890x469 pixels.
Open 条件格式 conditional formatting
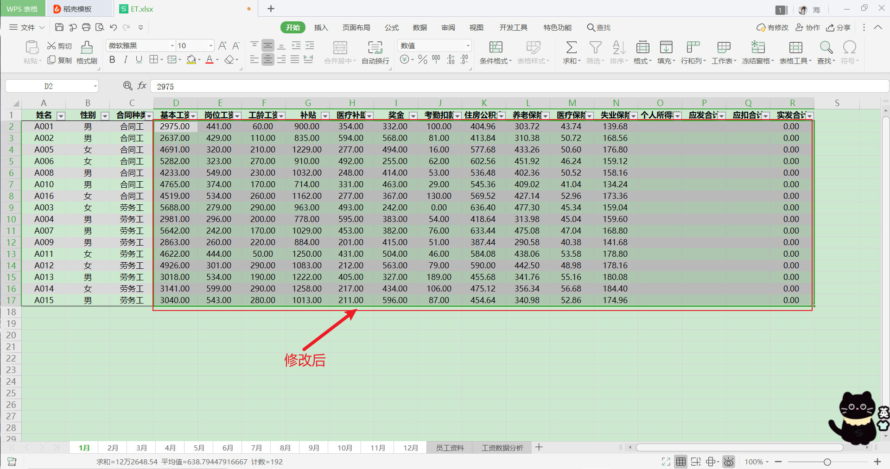(496, 52)
